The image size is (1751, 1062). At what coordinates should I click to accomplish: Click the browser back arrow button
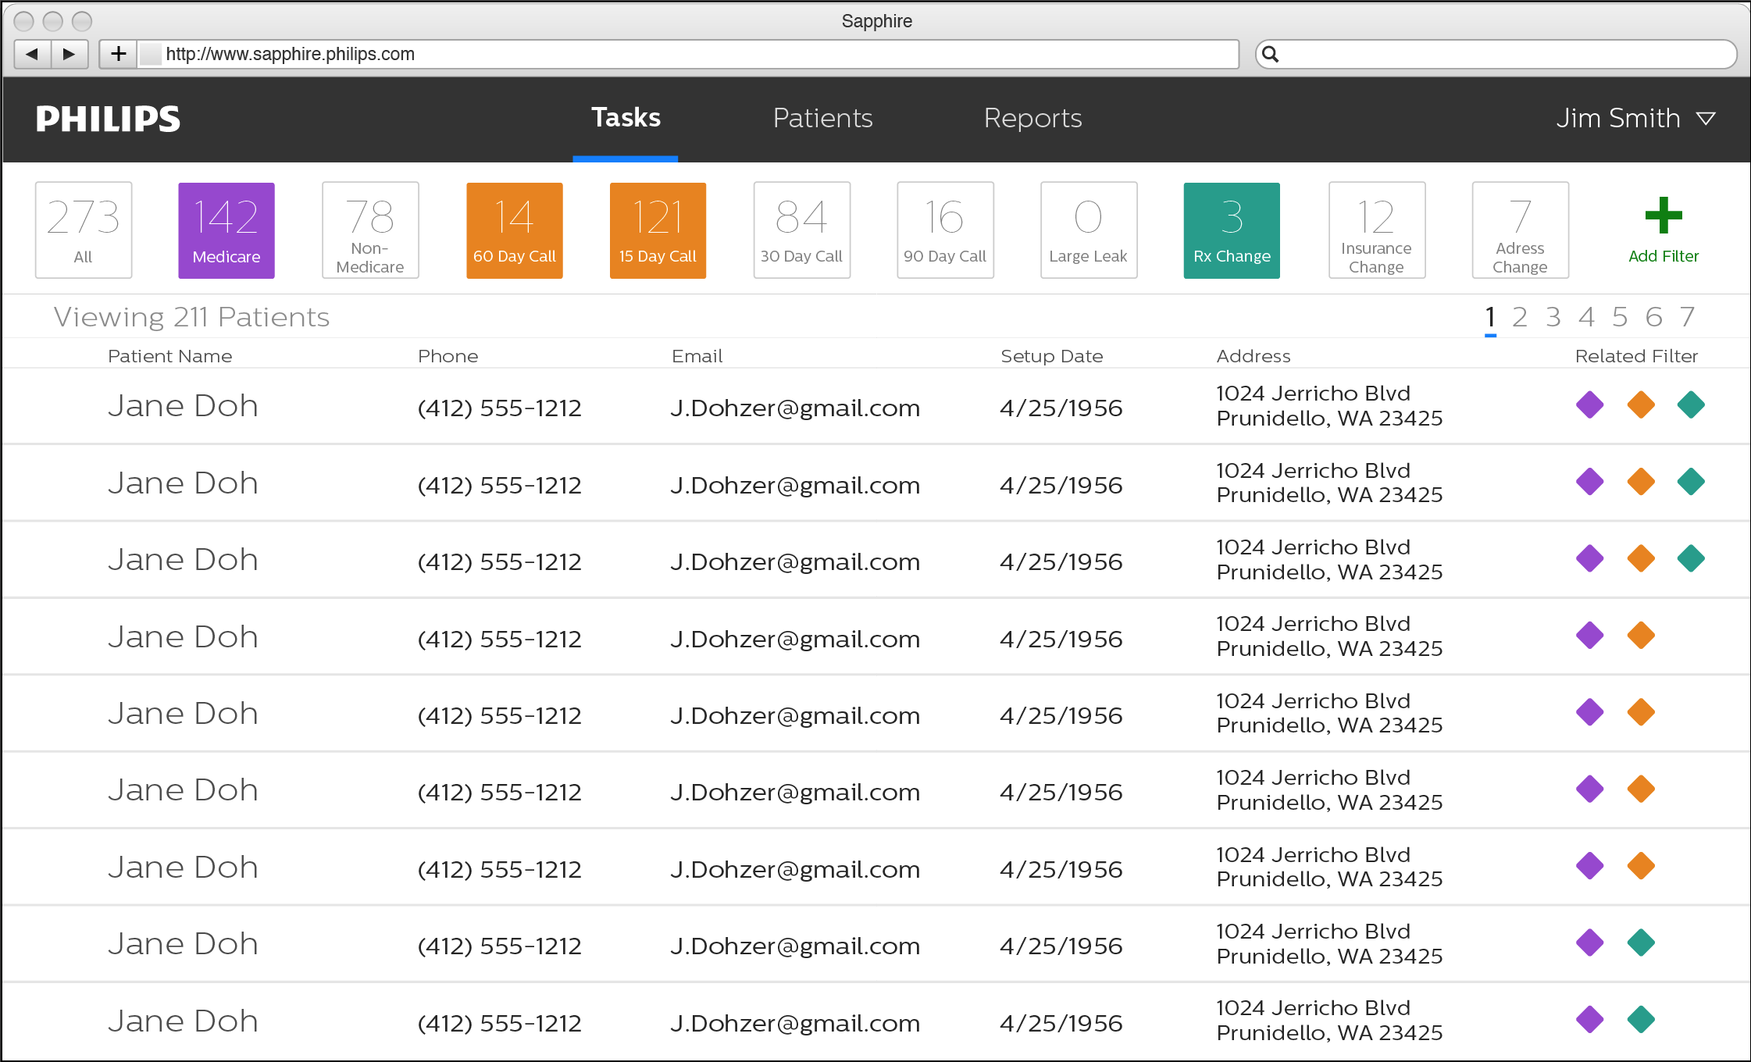pyautogui.click(x=32, y=54)
